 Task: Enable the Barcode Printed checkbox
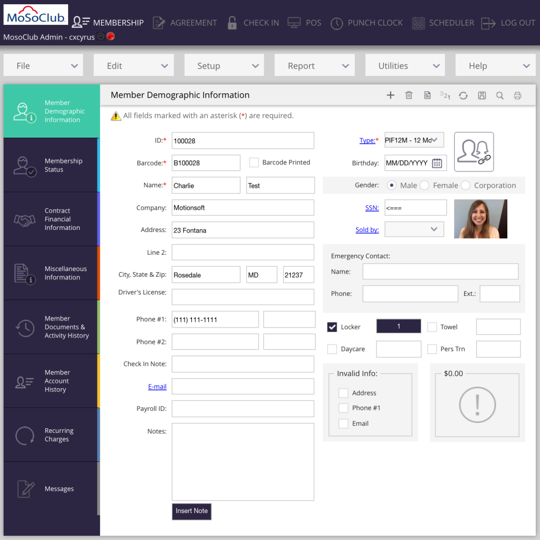click(254, 162)
